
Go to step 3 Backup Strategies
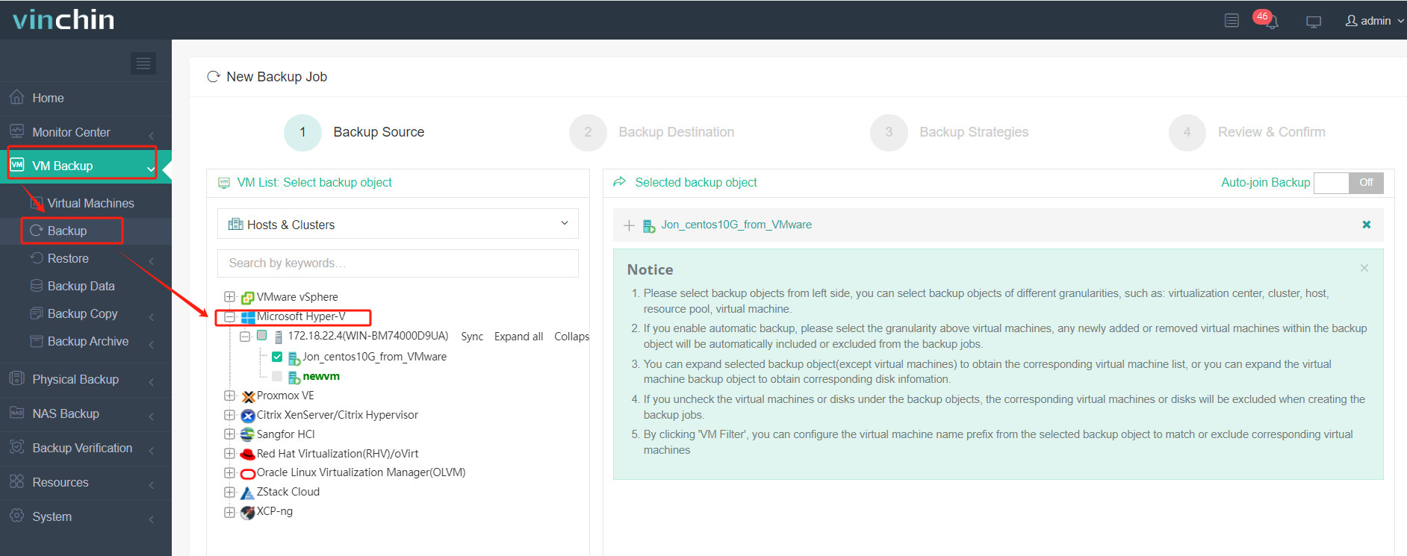point(949,132)
